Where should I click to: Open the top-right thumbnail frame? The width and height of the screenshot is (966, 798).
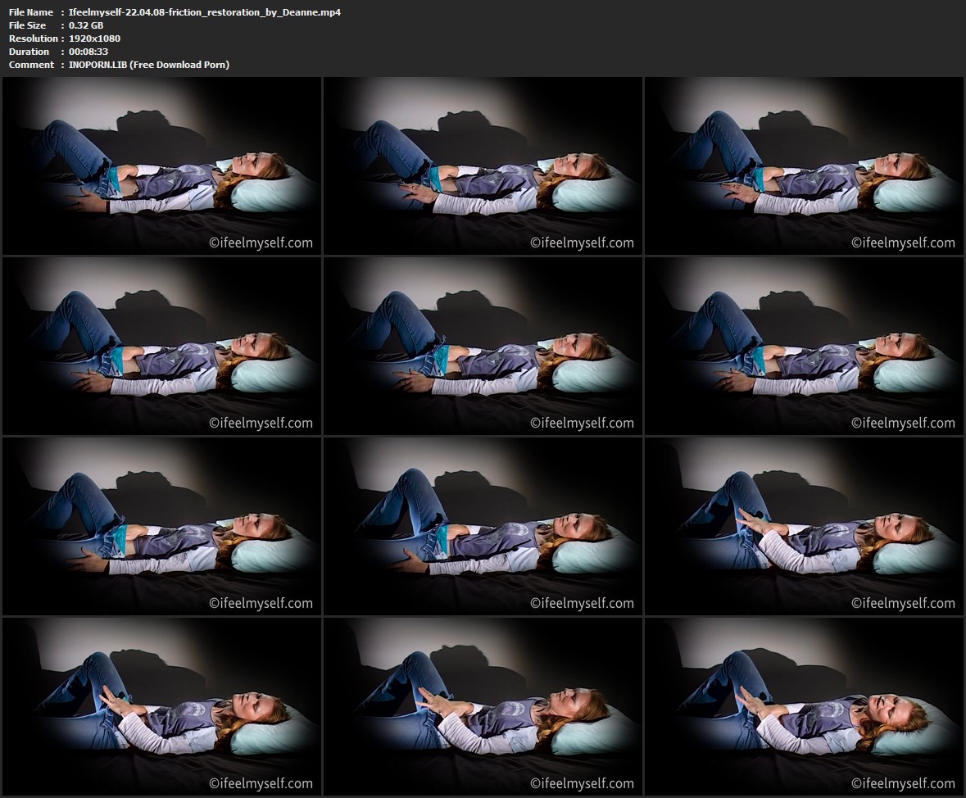pos(804,166)
